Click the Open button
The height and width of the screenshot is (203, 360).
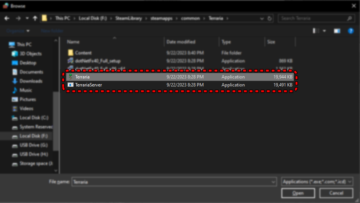click(x=298, y=193)
